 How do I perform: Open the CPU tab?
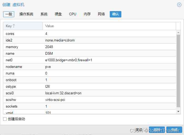point(72,14)
